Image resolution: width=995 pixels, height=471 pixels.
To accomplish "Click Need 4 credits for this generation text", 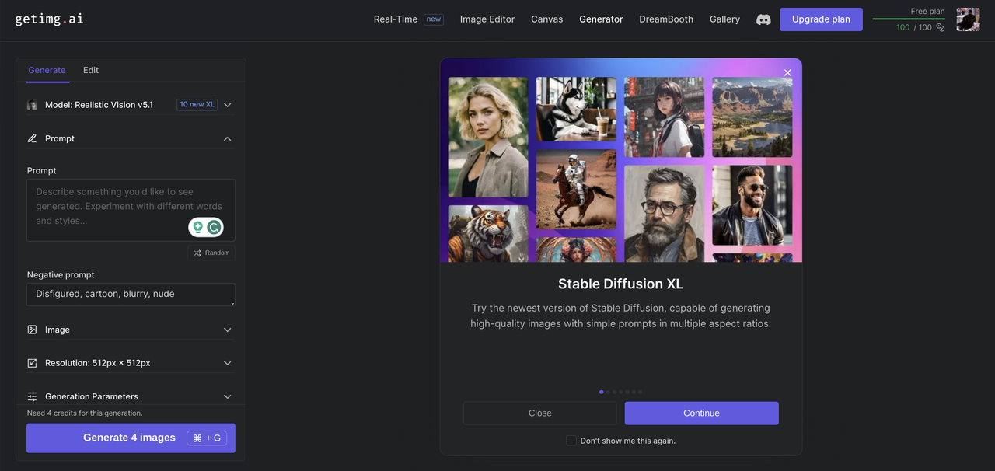I will coord(85,413).
